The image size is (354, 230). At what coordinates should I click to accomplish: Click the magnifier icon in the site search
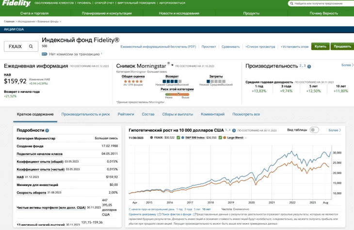click(x=292, y=3)
